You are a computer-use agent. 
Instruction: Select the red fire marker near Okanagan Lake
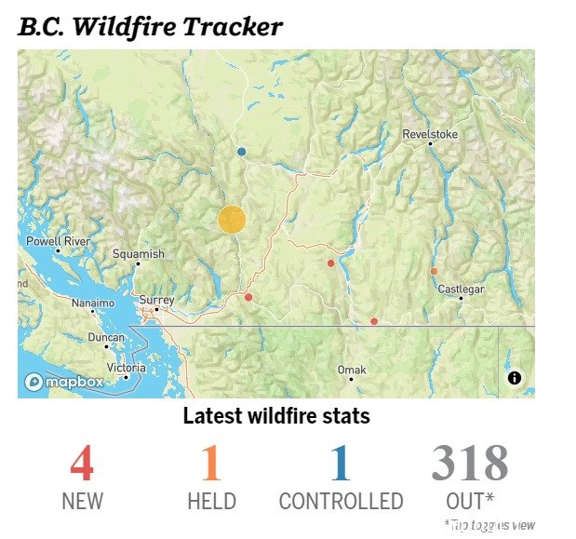330,263
